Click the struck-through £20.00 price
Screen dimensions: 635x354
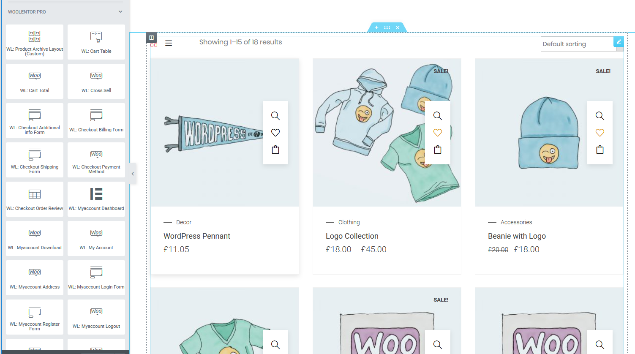point(498,250)
